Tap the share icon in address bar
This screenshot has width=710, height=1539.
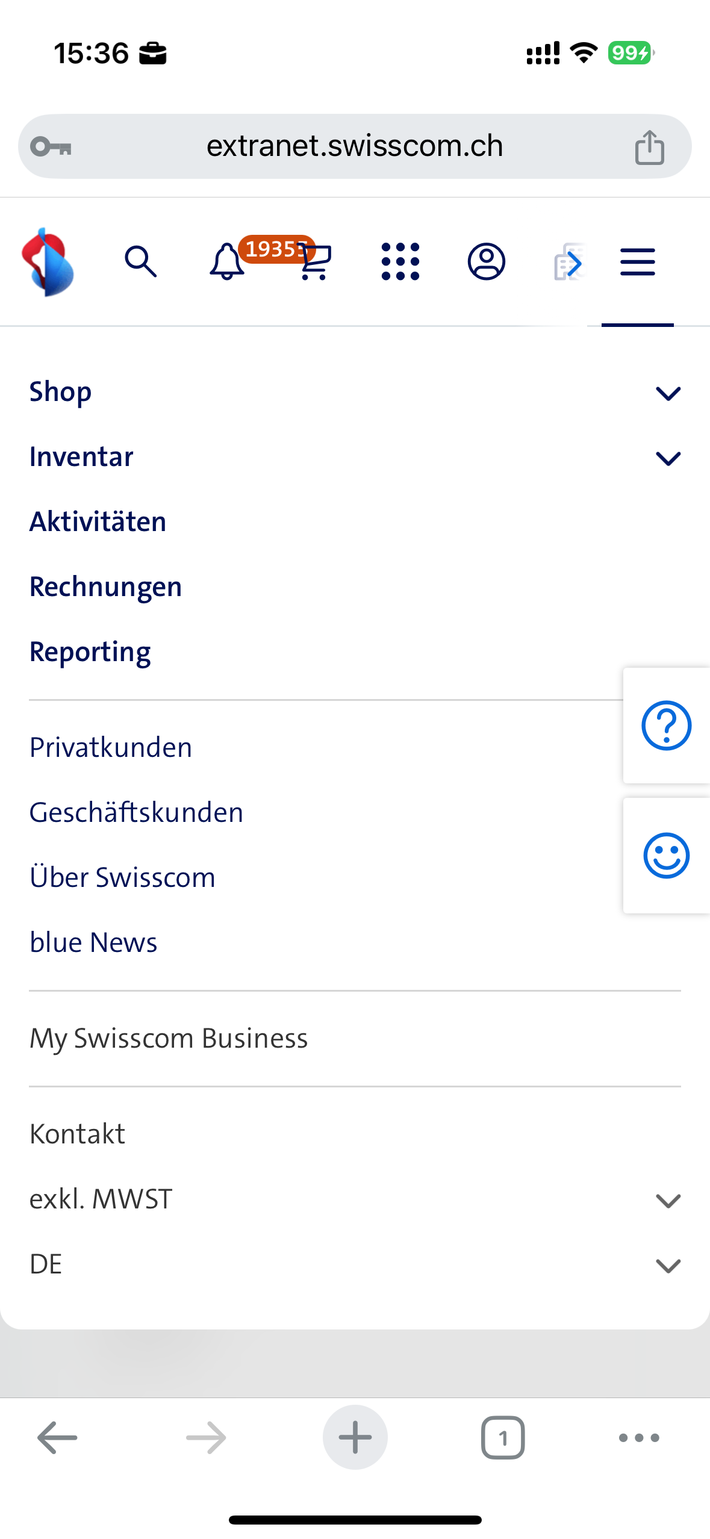649,147
